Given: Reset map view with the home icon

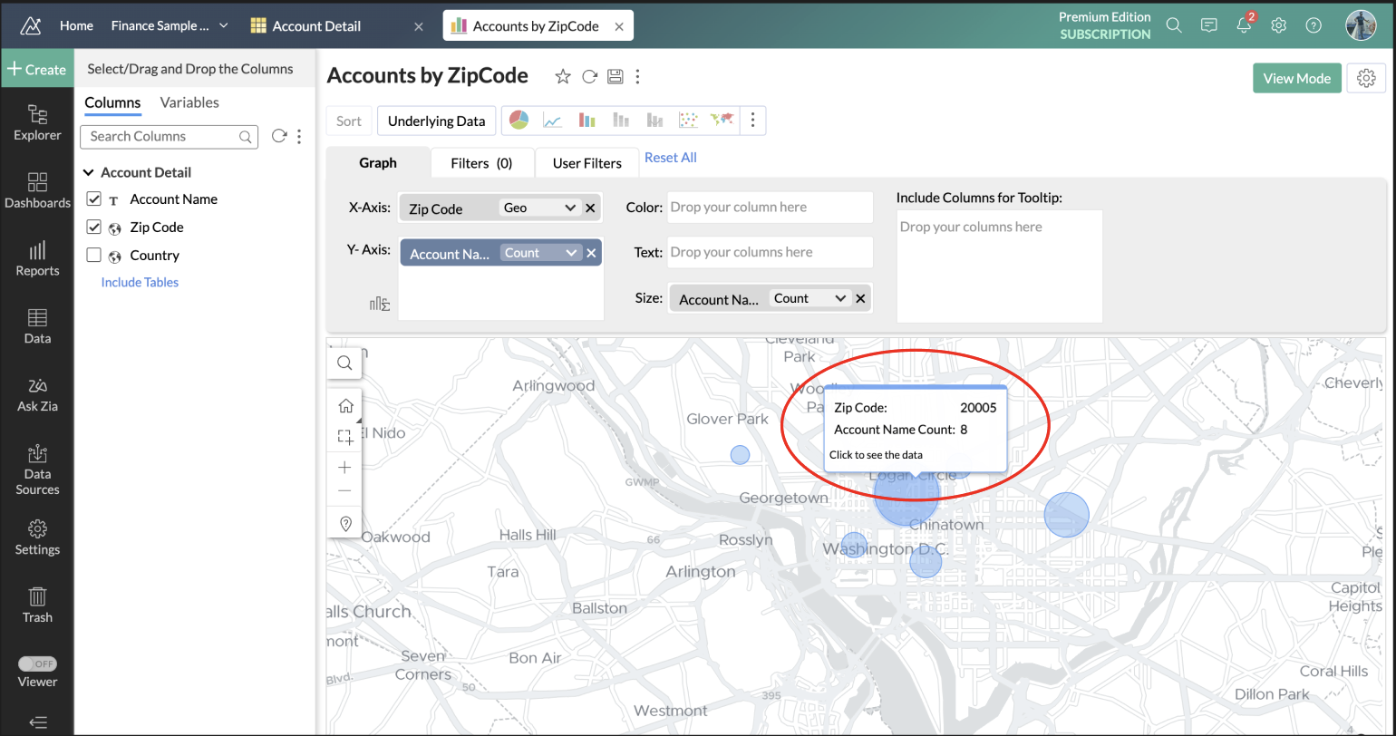Looking at the screenshot, I should point(344,405).
